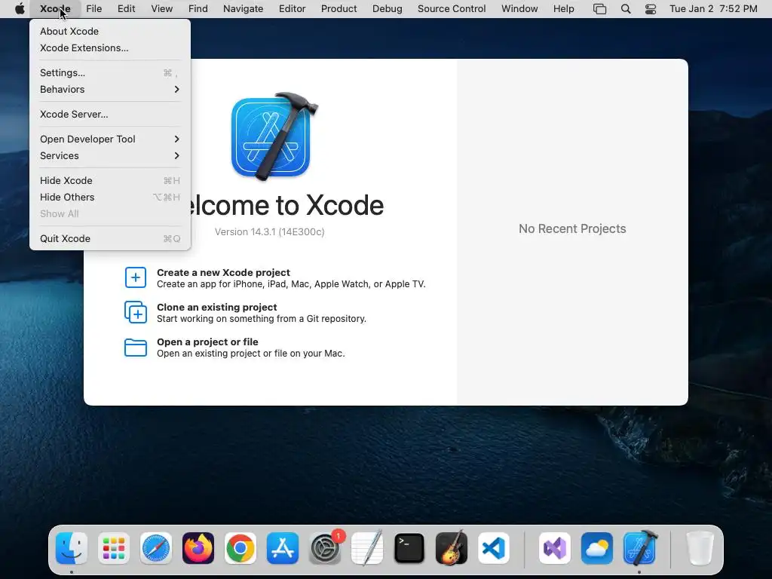Open the App Store Dock icon
Screen dimensions: 772x579
pyautogui.click(x=283, y=548)
